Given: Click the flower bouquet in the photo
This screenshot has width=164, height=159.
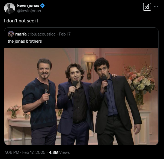Looking at the screenshot, I should click(139, 80).
